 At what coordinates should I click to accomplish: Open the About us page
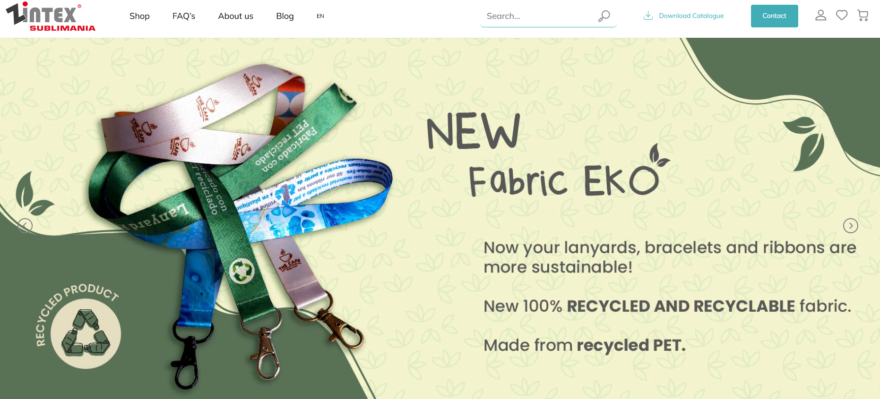pyautogui.click(x=236, y=16)
